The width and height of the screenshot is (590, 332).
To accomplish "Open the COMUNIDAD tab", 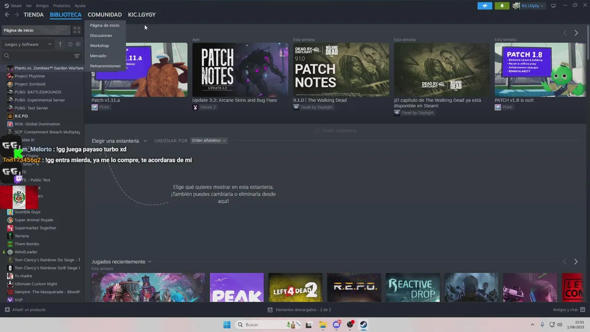I will (105, 15).
